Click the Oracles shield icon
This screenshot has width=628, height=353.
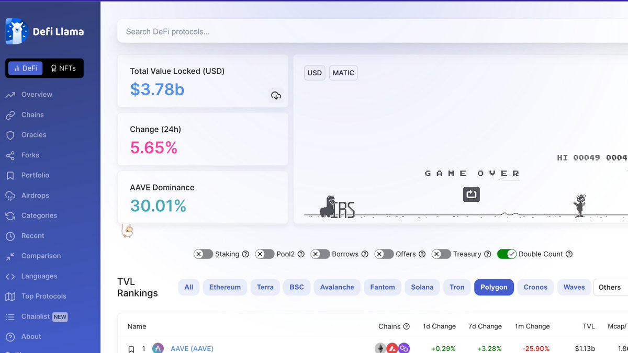coord(10,135)
